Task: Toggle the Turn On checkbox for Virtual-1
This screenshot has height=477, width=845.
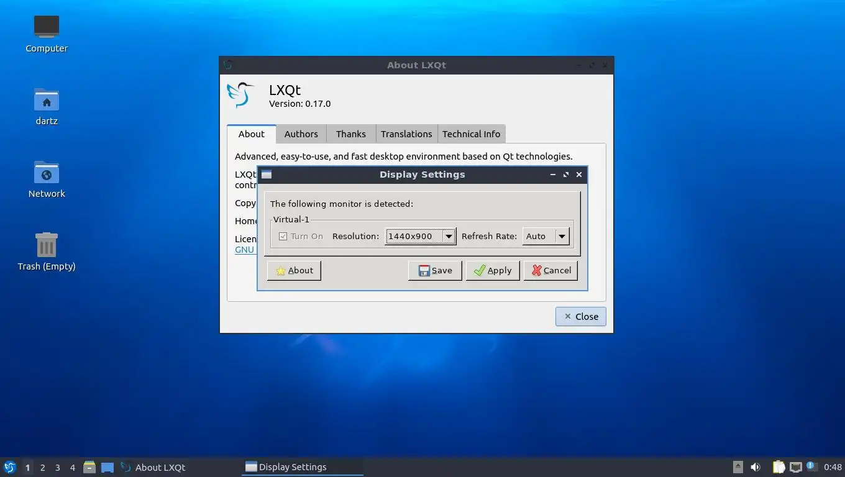Action: 283,236
